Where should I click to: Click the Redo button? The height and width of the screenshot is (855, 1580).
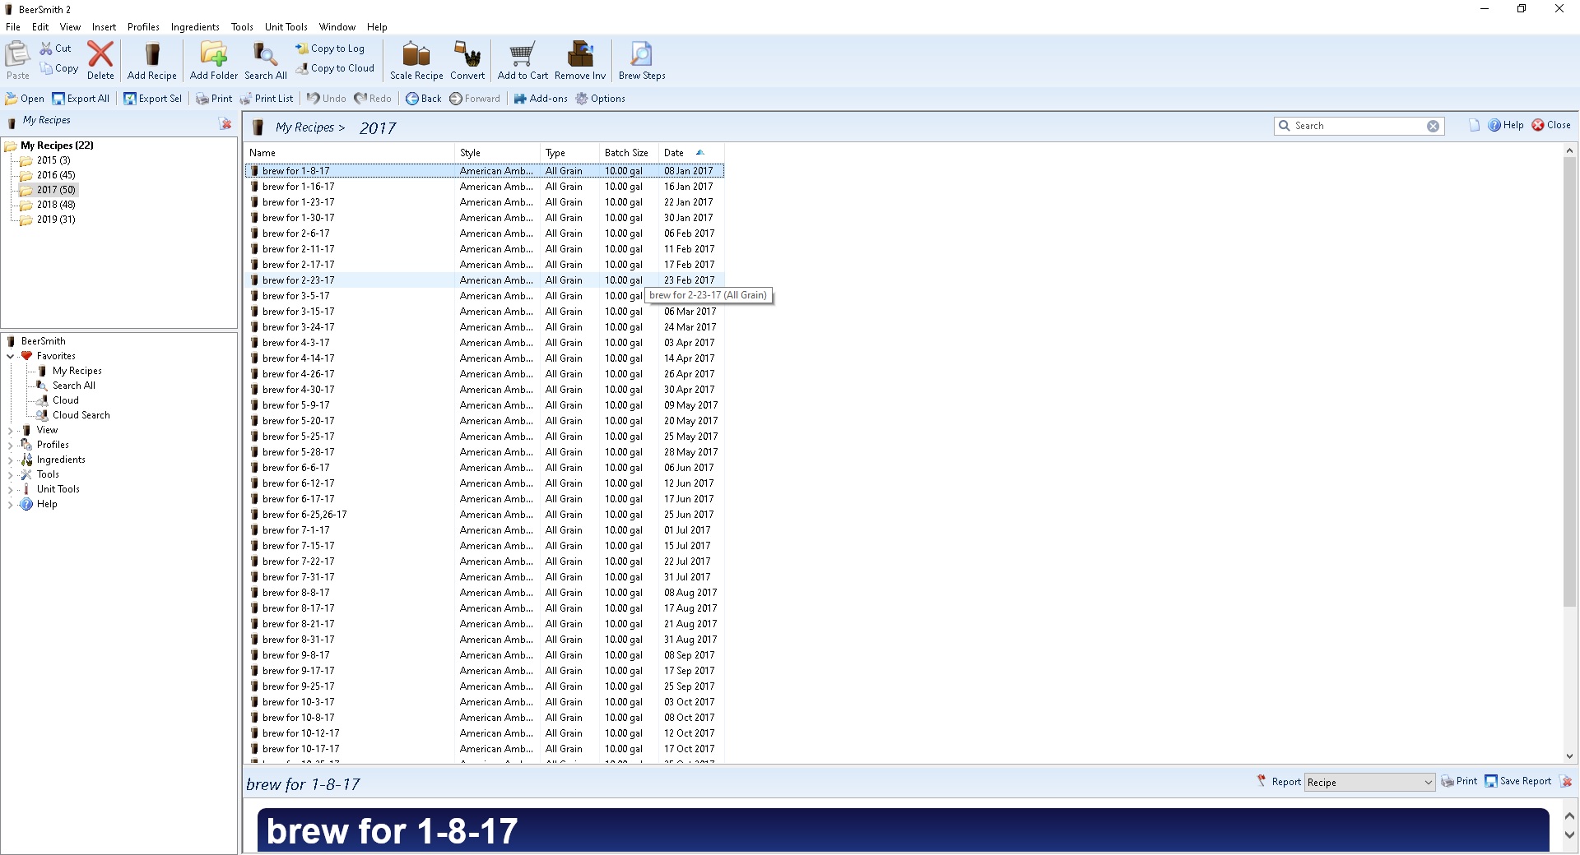(373, 99)
